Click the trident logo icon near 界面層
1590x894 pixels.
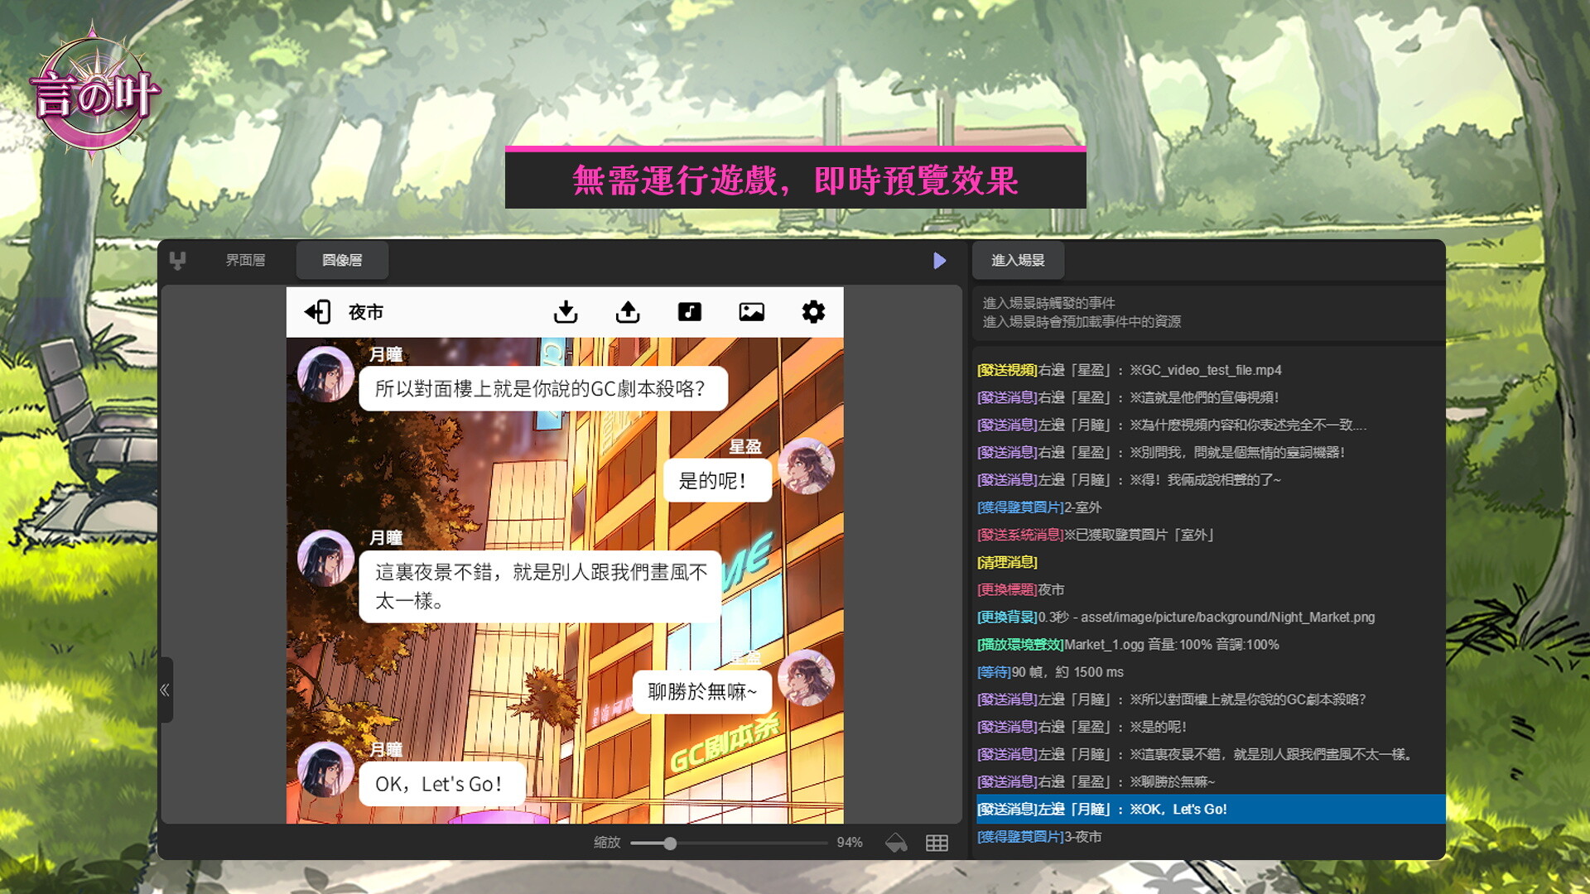[177, 261]
